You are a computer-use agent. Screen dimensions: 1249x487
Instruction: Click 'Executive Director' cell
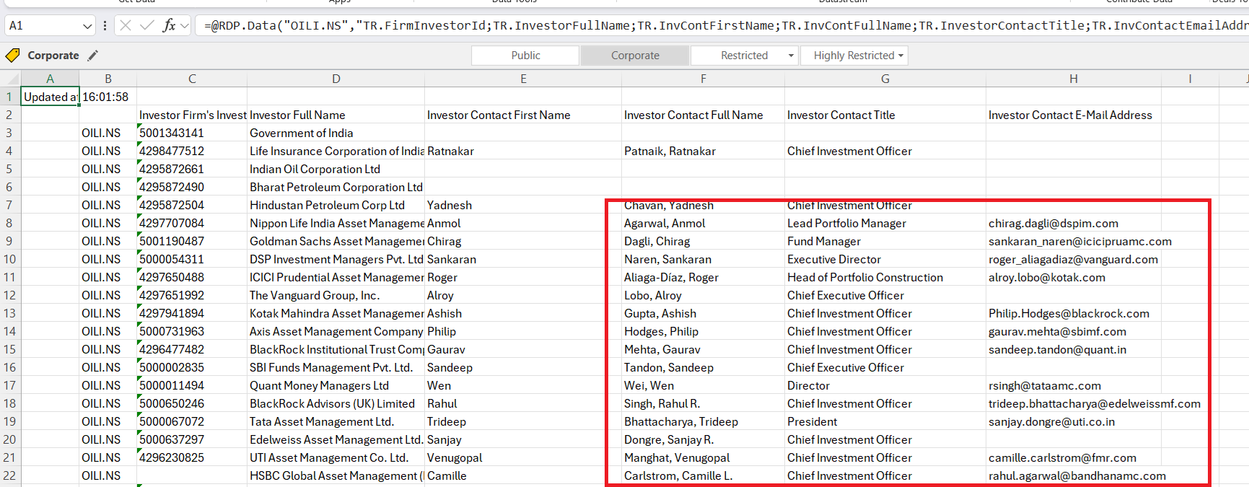point(885,259)
